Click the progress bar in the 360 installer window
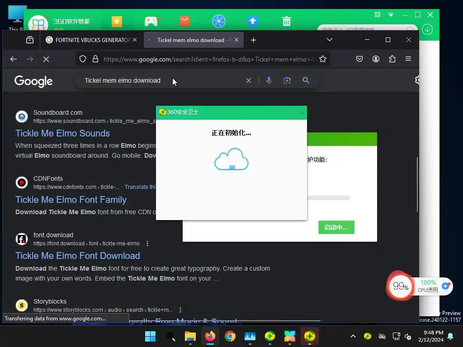 click(328, 198)
